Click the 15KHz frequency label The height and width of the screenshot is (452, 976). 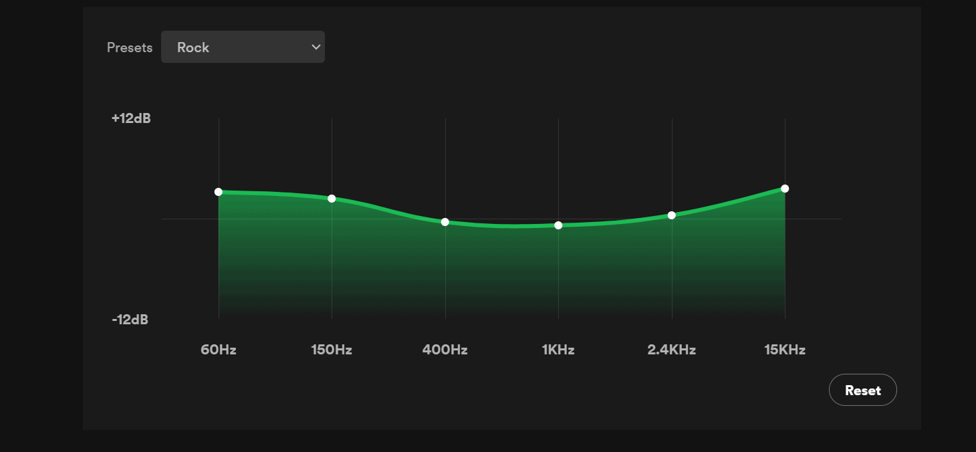point(785,350)
